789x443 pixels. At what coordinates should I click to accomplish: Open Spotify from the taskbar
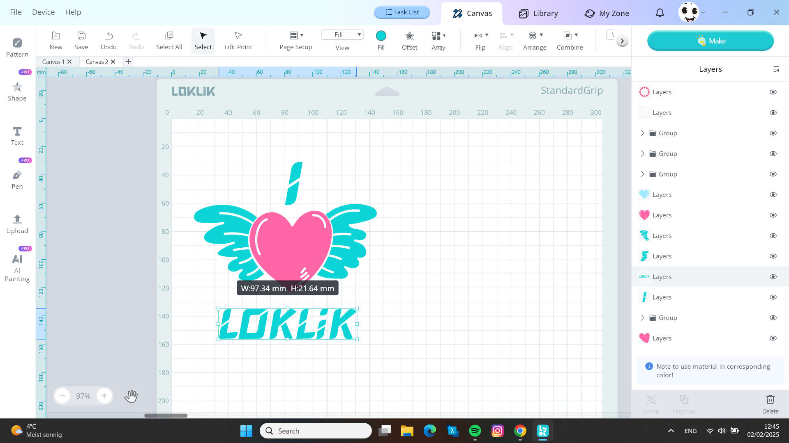(475, 431)
